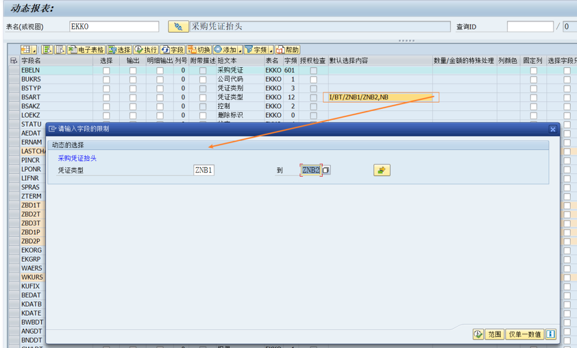577x348 pixels.
Task: Click the blue info icon in dialog
Action: [x=550, y=334]
